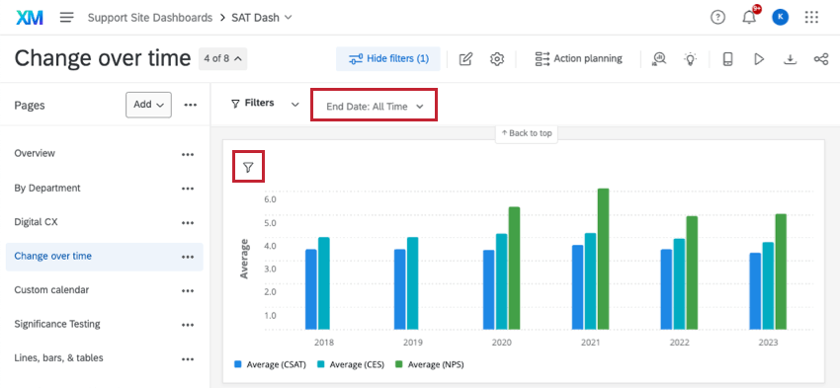
Task: Expand the 4 of 8 page selector
Action: (223, 58)
